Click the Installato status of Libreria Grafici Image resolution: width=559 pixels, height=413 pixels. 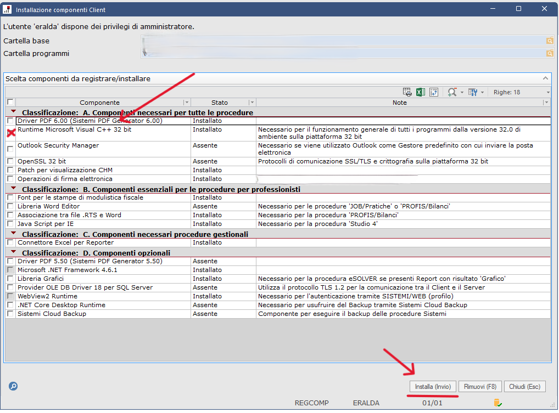point(207,279)
